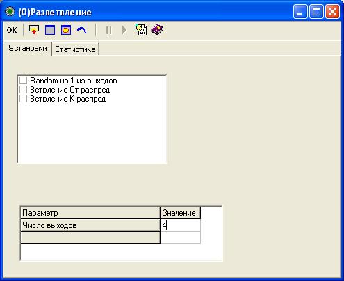Select the window icon with yellow ellipse
Screen dimensions: 344x281
coord(66,30)
